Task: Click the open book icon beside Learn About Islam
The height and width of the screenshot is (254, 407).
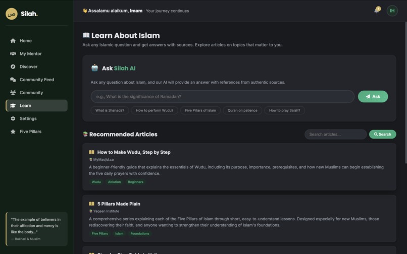Action: pos(86,35)
